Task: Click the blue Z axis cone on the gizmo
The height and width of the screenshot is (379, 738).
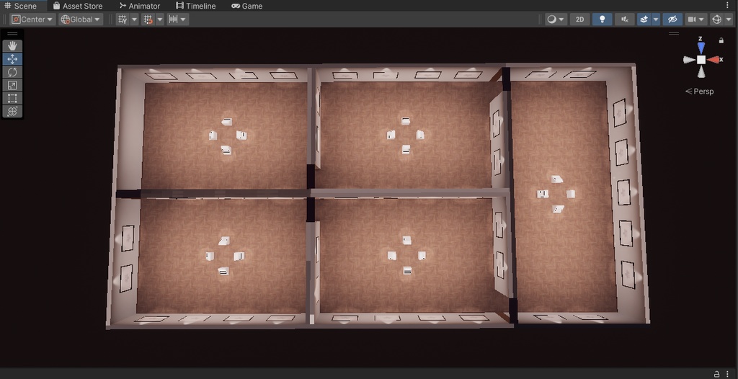Action: pos(701,48)
